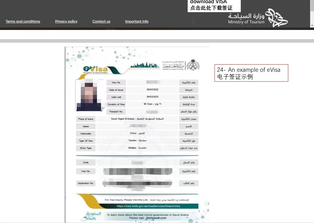Open the Important info link

137,21
